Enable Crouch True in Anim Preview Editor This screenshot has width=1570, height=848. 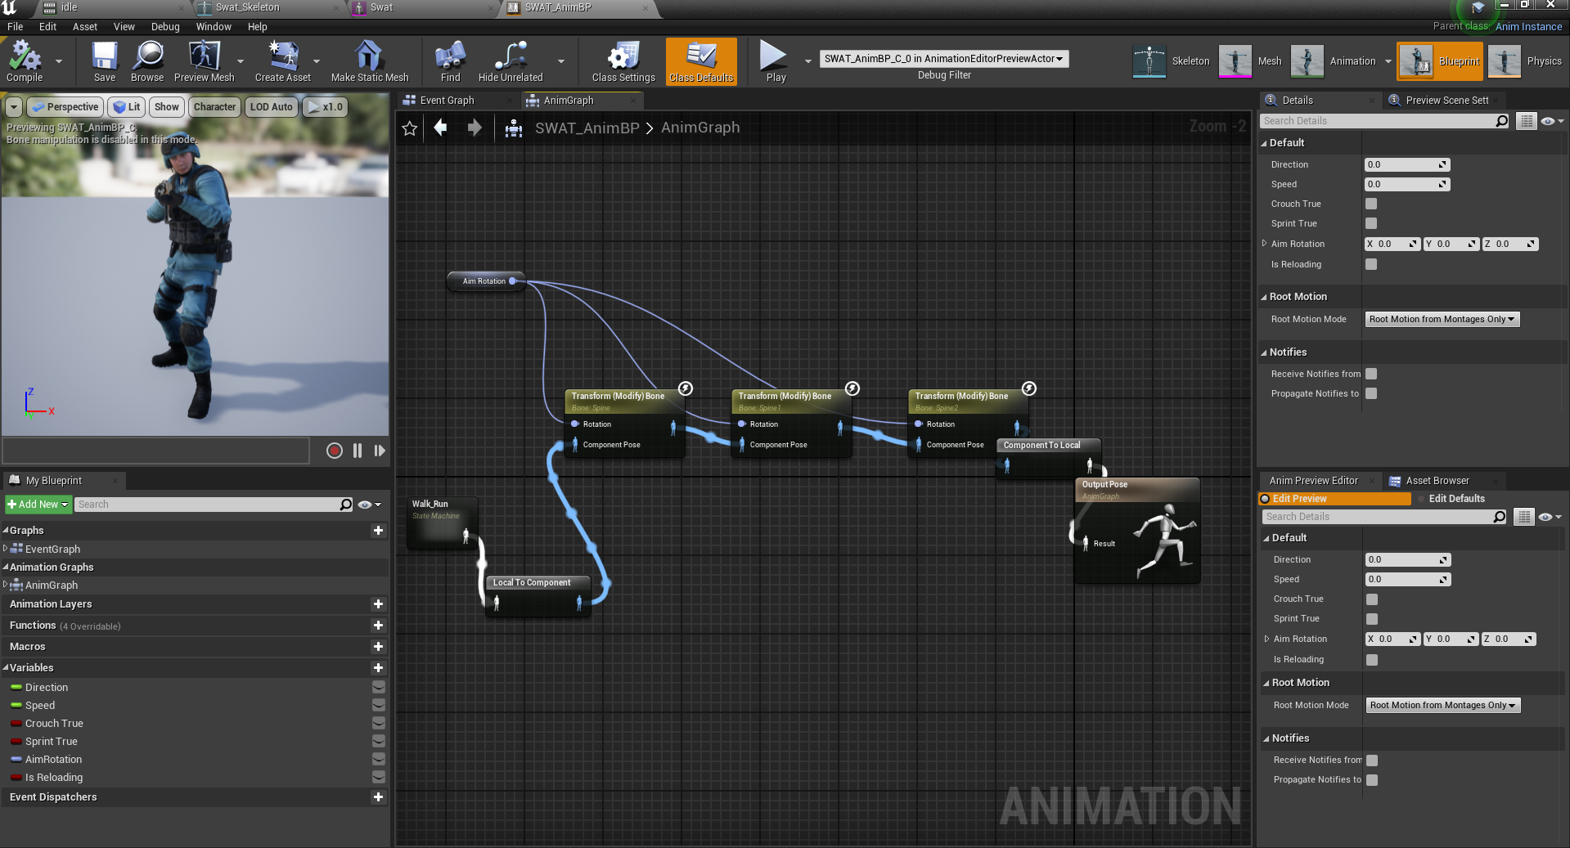[1372, 599]
